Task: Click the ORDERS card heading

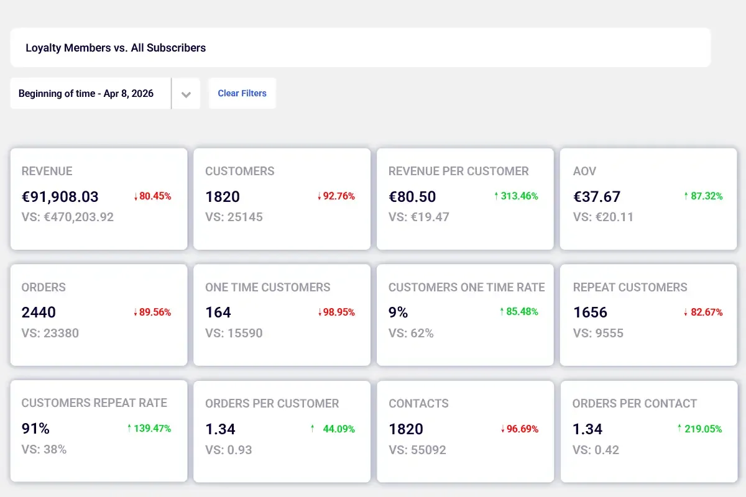Action: [x=44, y=288]
